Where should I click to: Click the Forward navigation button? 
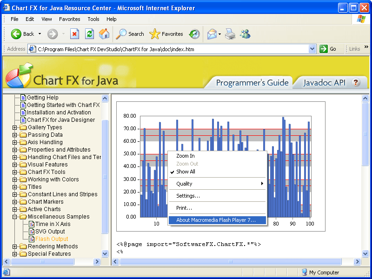pyautogui.click(x=53, y=34)
